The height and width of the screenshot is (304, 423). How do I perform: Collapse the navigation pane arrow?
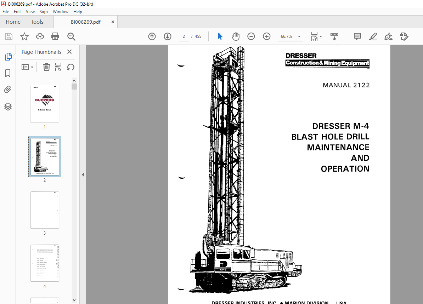tap(83, 174)
